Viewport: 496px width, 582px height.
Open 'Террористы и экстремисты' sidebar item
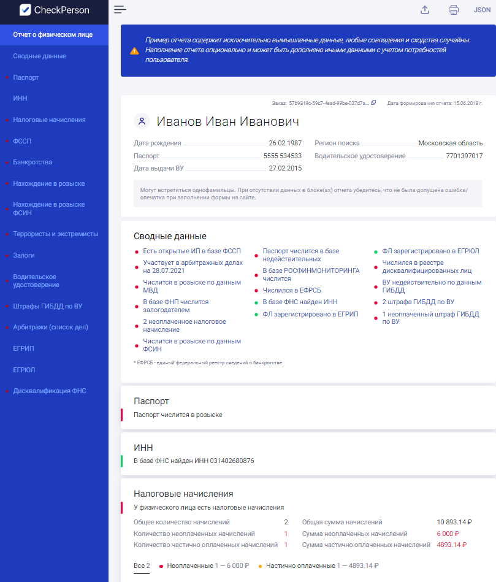[56, 234]
